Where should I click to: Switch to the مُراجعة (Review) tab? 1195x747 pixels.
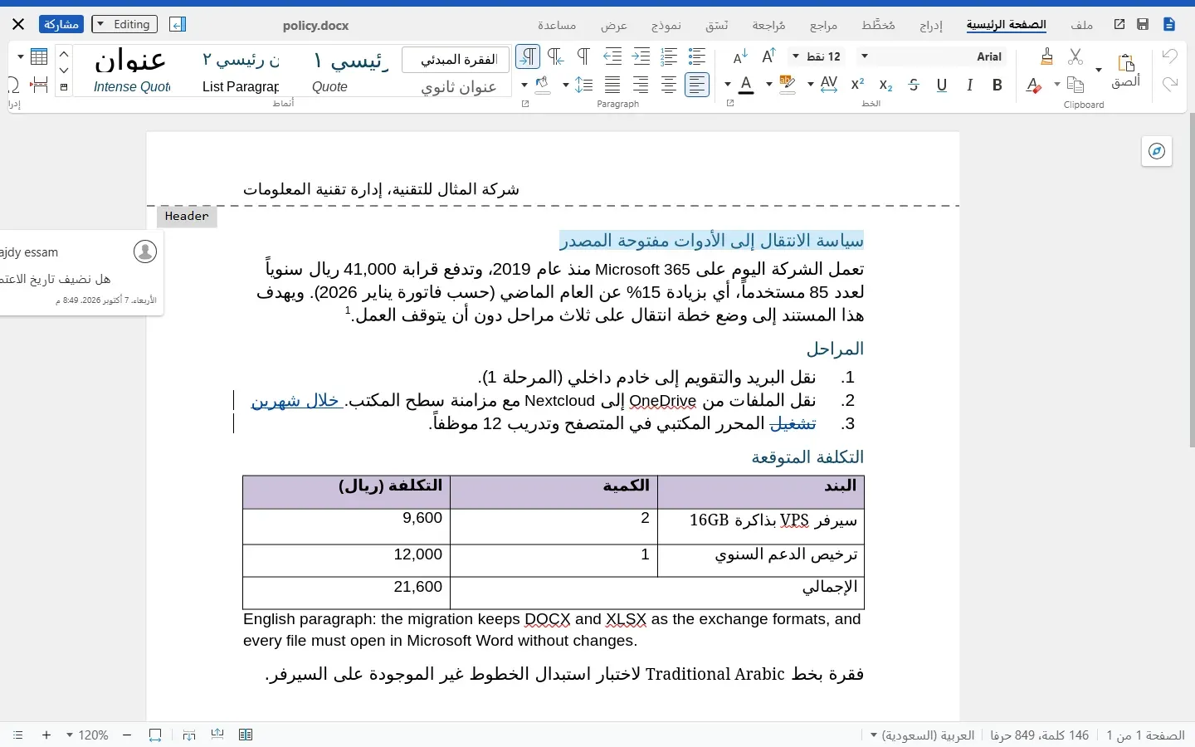pyautogui.click(x=769, y=26)
